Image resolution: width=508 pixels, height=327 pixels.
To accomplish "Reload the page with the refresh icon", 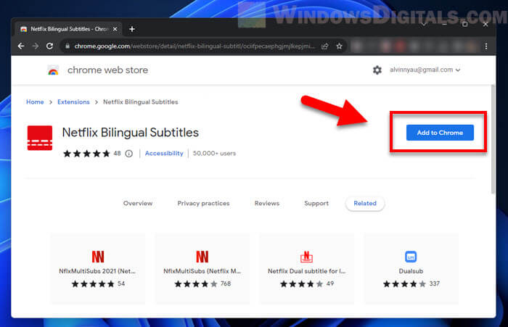I will tap(49, 46).
